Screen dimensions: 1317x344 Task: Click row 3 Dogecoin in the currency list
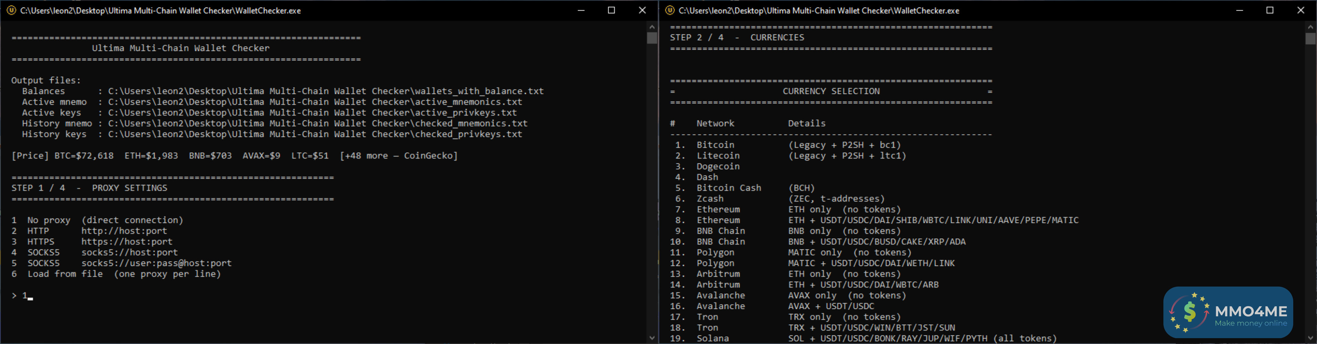(x=707, y=166)
